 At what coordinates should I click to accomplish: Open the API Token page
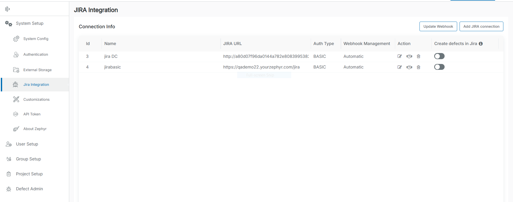point(32,114)
